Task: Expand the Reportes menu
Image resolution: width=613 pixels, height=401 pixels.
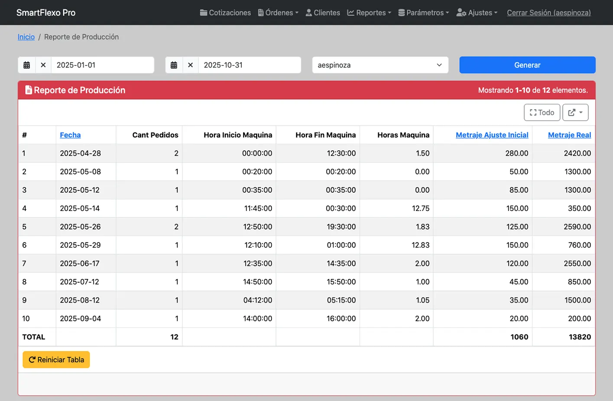Action: pos(369,13)
